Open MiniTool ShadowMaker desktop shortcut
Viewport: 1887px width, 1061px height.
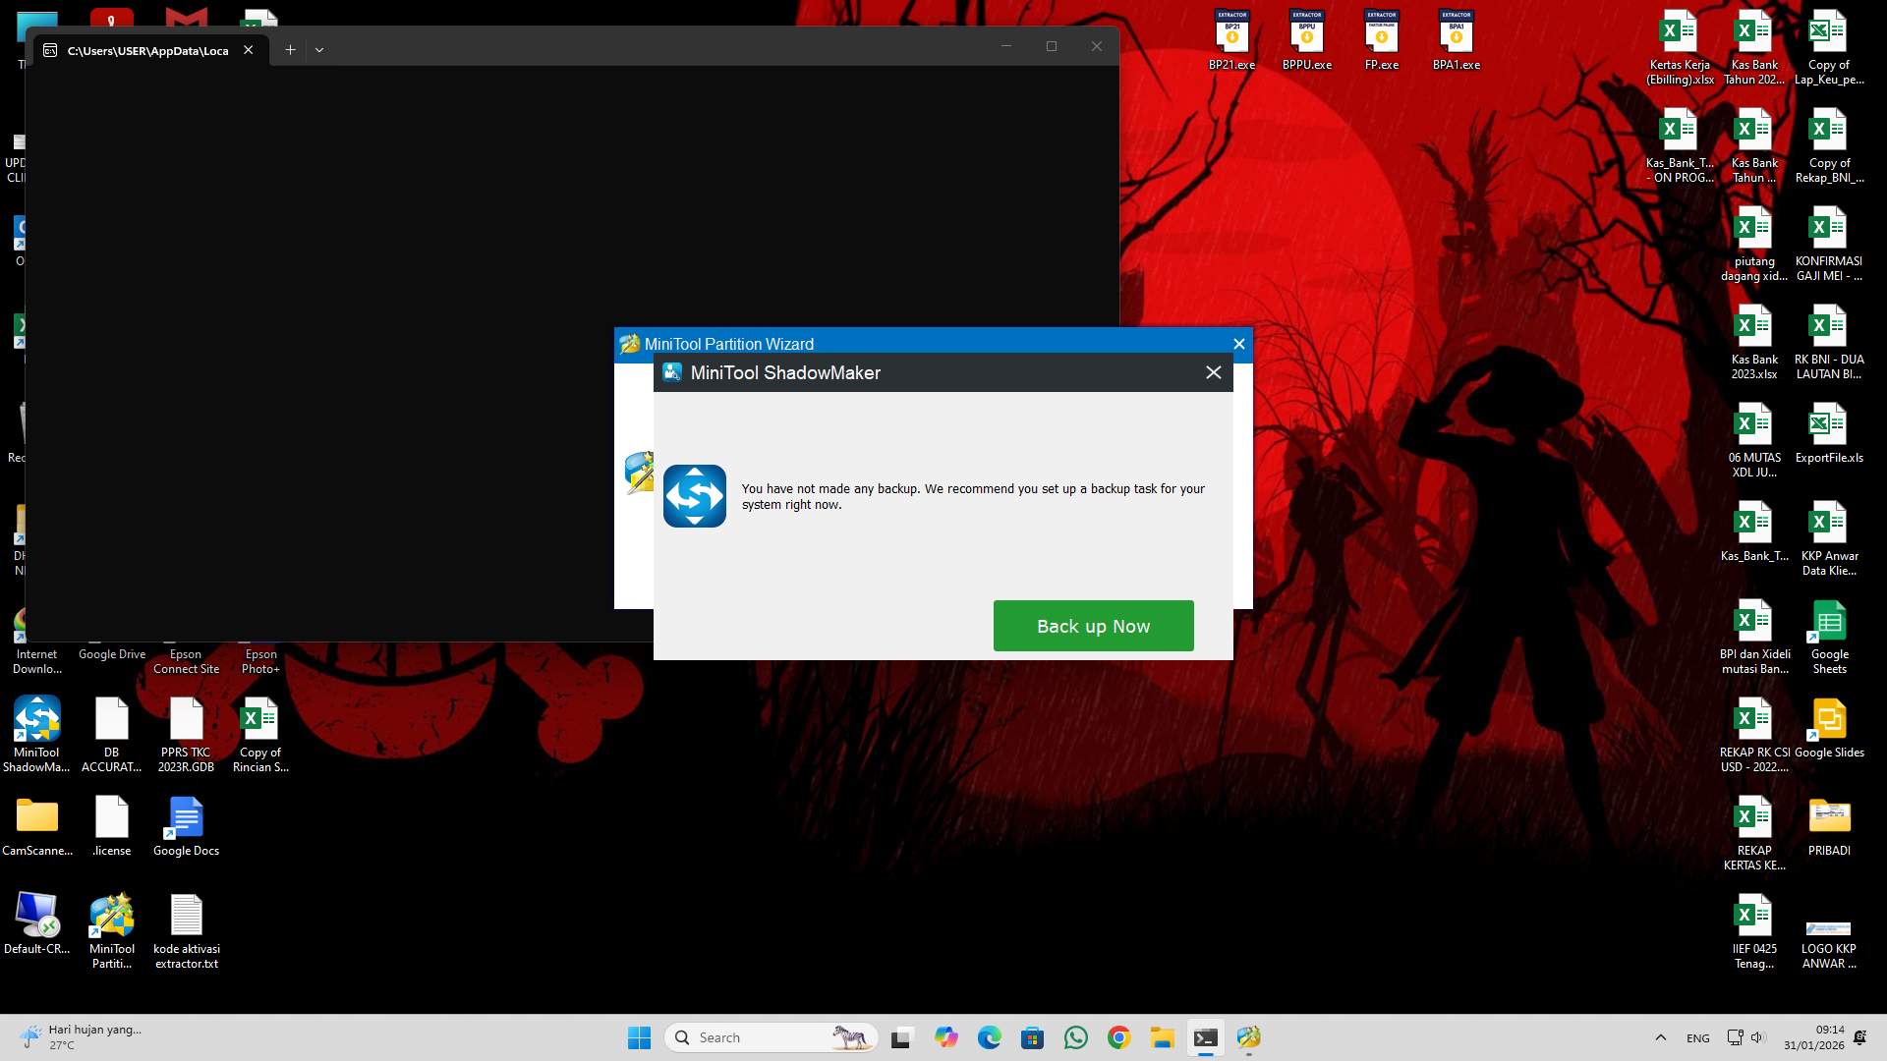coord(36,722)
